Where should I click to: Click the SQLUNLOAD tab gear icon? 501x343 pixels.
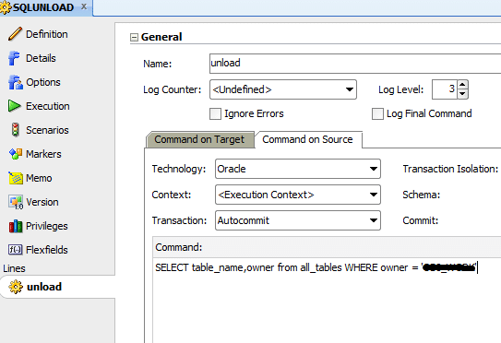pos(6,7)
